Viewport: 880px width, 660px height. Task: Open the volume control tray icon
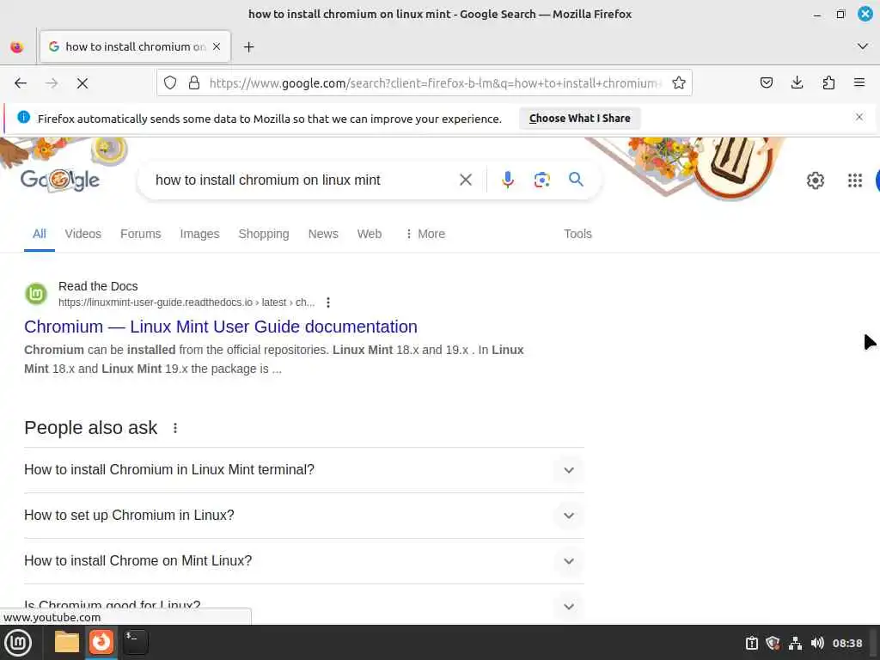pos(817,643)
